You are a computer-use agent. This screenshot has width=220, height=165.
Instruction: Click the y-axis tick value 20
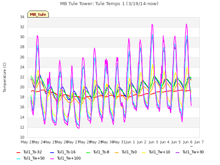(x=22, y=87)
